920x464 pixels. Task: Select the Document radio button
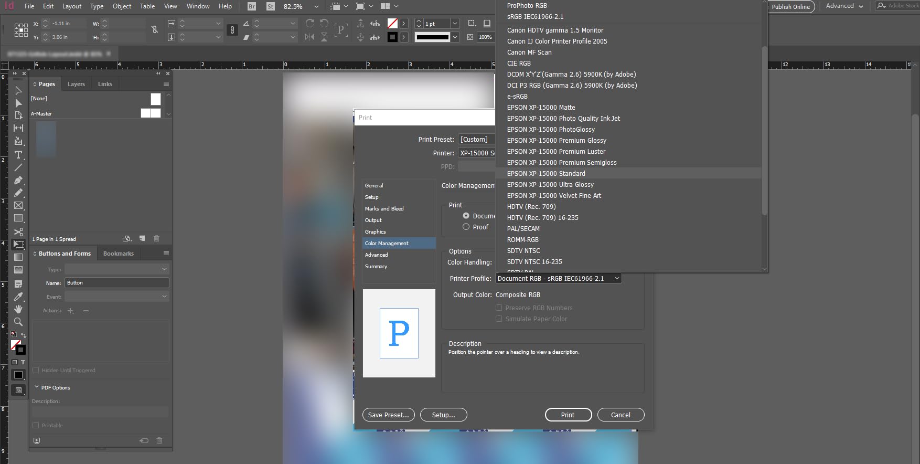point(466,216)
